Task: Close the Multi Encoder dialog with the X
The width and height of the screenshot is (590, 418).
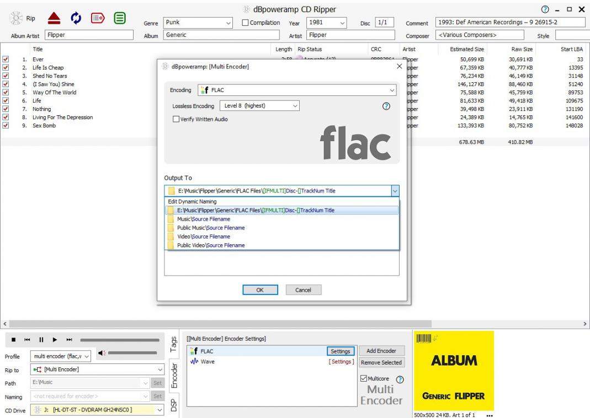Action: coord(400,66)
